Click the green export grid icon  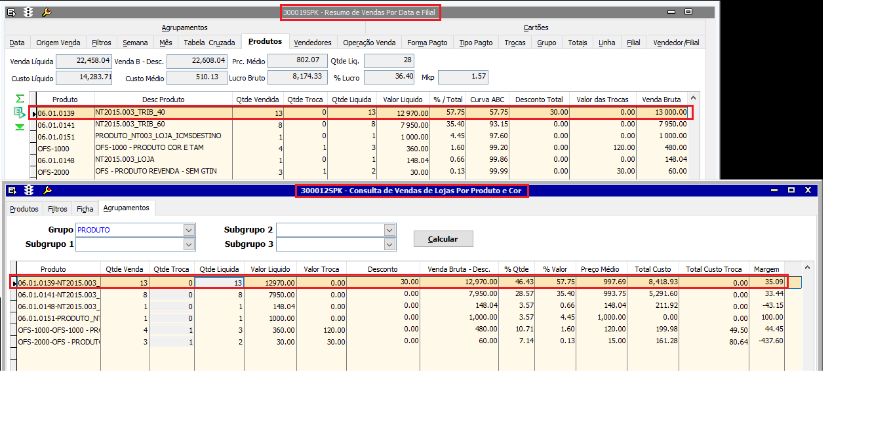pyautogui.click(x=20, y=113)
